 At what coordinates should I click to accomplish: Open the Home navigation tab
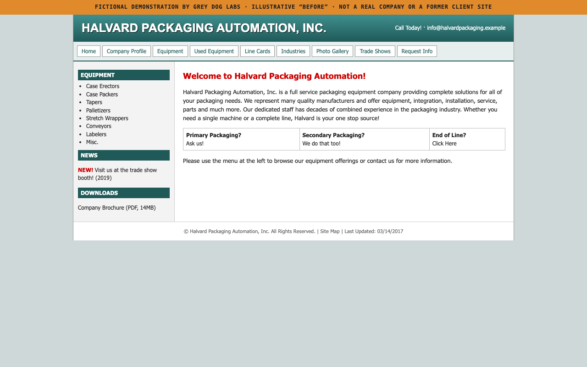click(89, 51)
